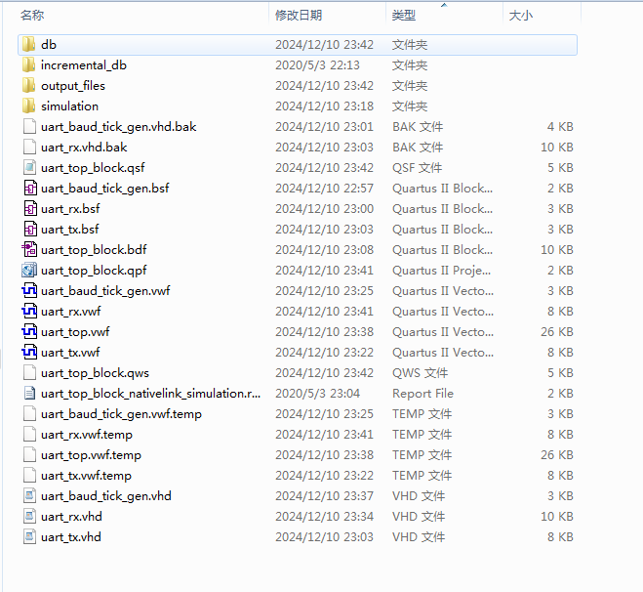Click the Report File type cell
This screenshot has width=643, height=592.
[422, 394]
